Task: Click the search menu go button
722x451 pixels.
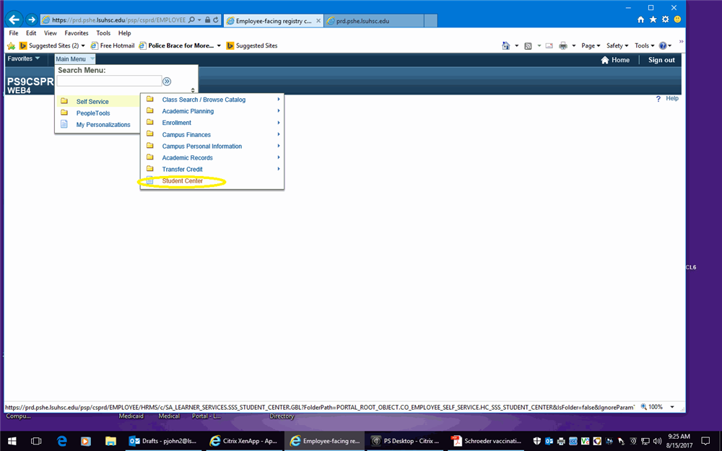Action: click(x=167, y=82)
